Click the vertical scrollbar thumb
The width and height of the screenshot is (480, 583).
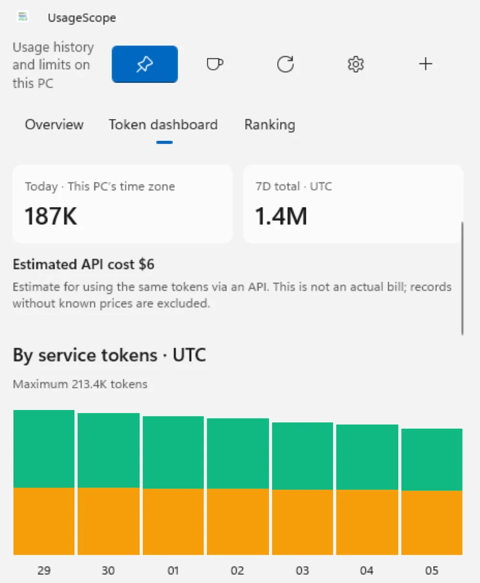click(x=462, y=278)
